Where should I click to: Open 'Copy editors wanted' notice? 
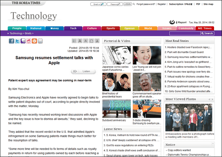(x=179, y=150)
